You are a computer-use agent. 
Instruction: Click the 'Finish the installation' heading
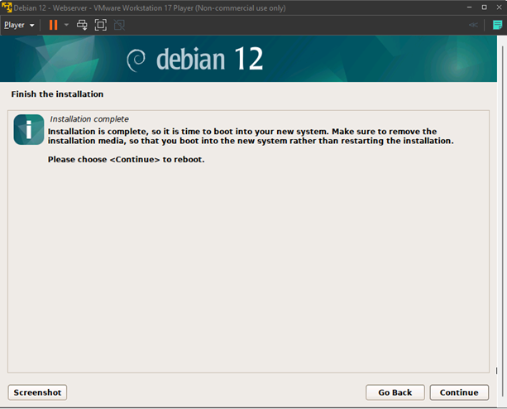(57, 94)
